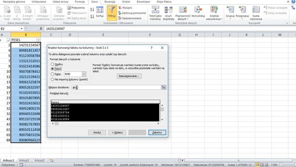Switch to the Deweloper tab
296x167 pixels.
point(143,2)
